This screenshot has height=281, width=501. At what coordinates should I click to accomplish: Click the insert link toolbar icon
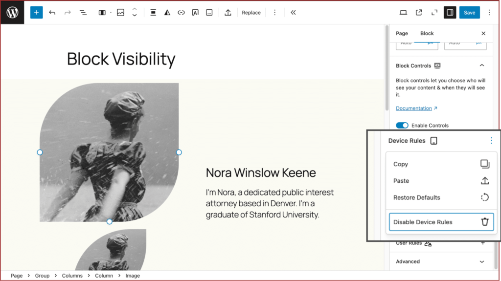(x=181, y=13)
